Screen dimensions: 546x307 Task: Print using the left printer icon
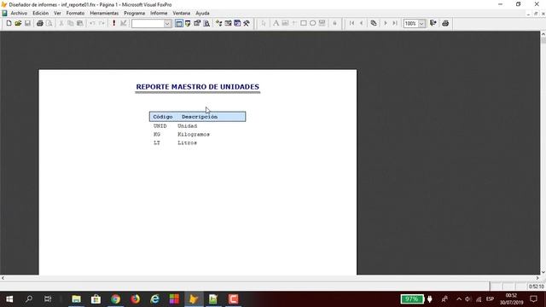click(x=40, y=23)
